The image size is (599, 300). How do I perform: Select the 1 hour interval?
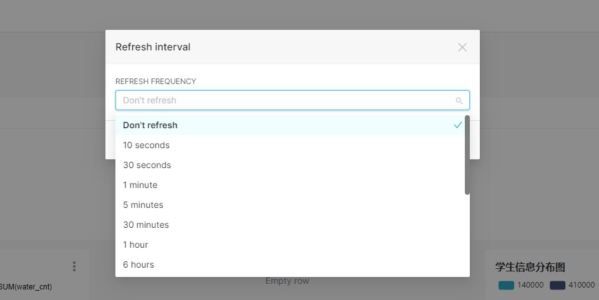pyautogui.click(x=135, y=245)
